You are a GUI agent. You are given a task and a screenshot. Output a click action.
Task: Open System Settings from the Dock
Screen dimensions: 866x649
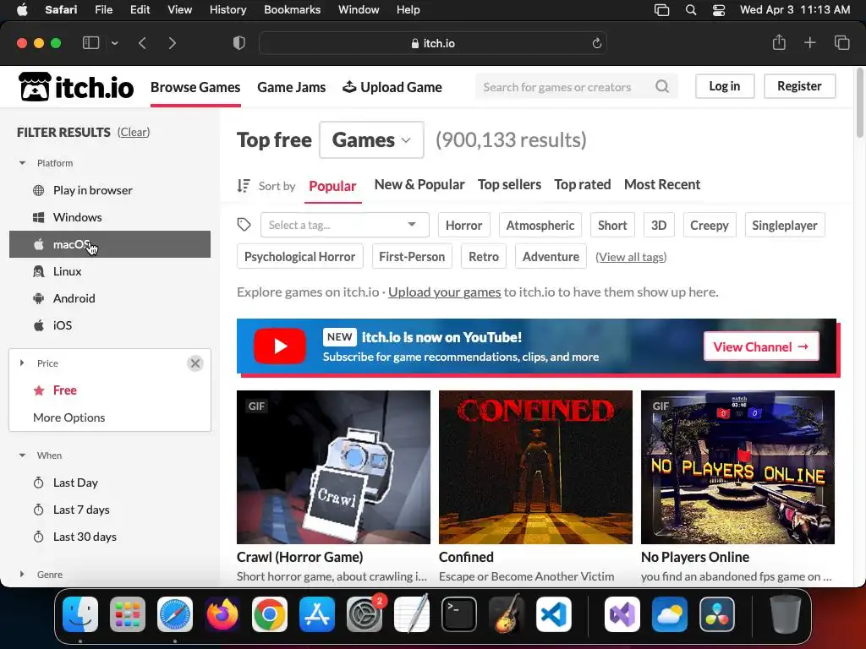tap(364, 614)
